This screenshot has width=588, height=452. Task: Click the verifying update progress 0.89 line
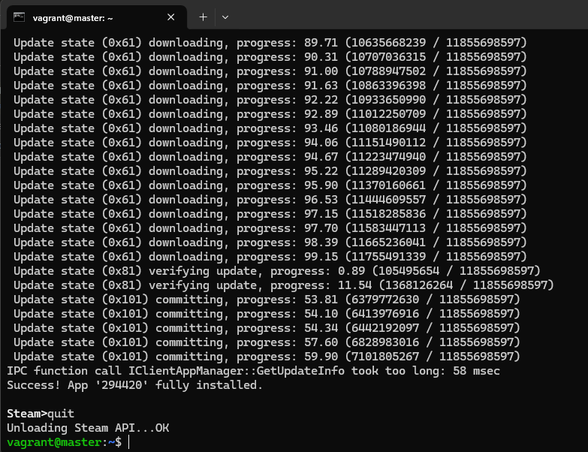click(276, 271)
